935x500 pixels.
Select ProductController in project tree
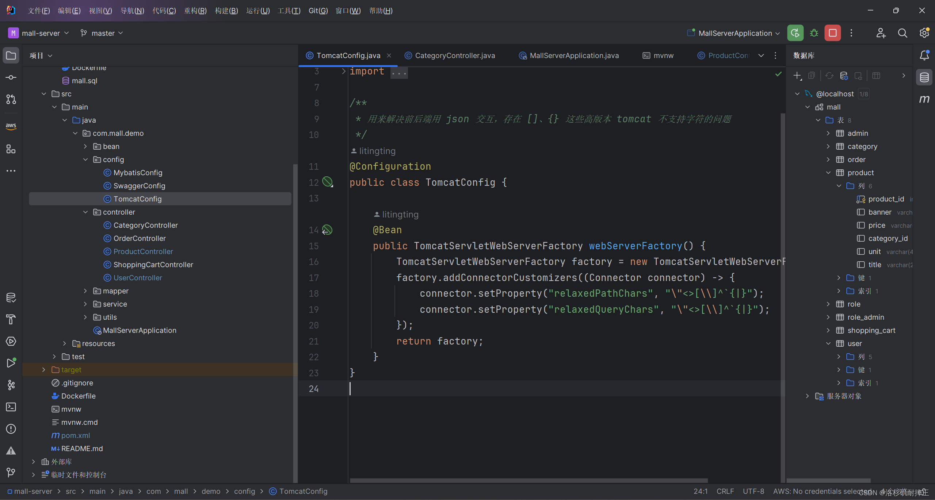[x=143, y=251]
